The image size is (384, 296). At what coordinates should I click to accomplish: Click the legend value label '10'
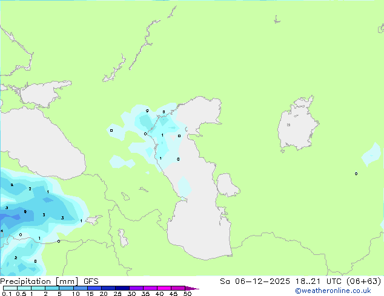click(76, 294)
